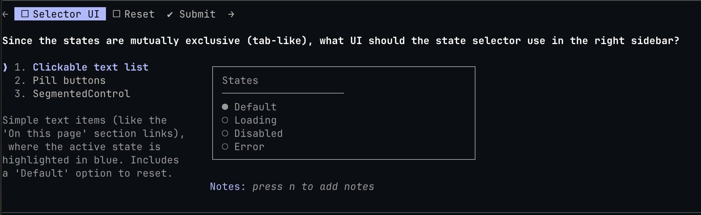The height and width of the screenshot is (215, 701).
Task: Click 'press n to add notes'
Action: pos(313,186)
